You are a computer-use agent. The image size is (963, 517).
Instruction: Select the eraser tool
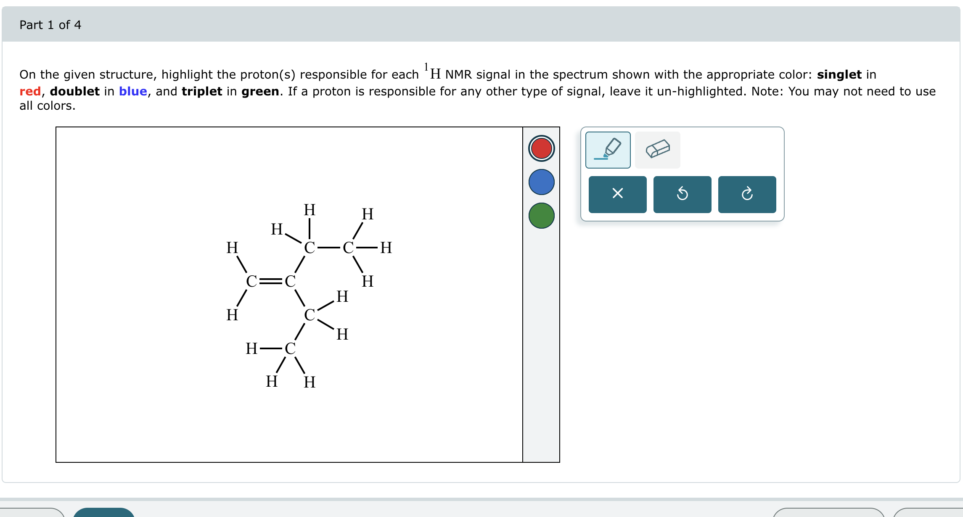[x=658, y=149]
